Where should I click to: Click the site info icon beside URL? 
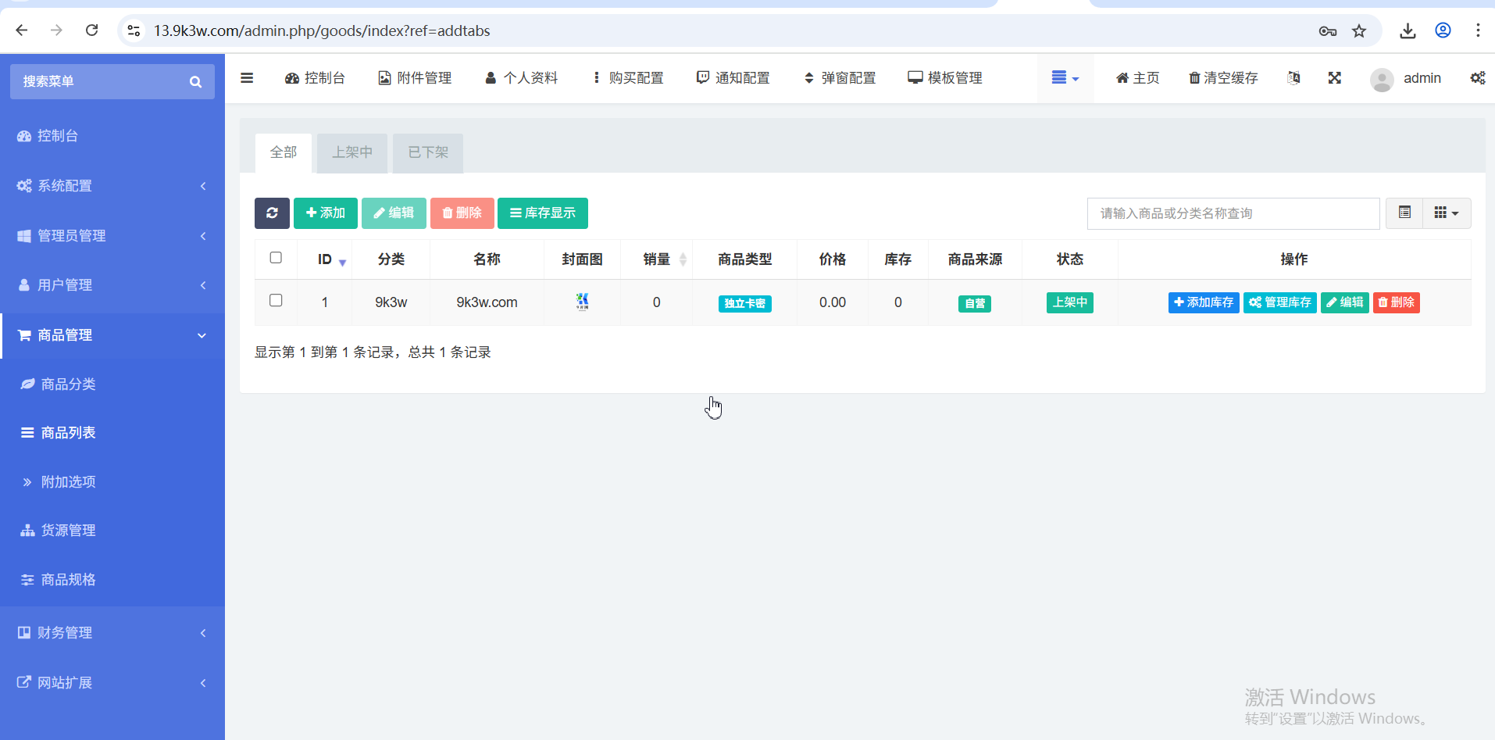click(x=134, y=30)
